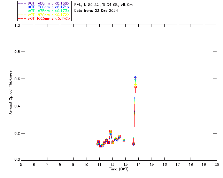Click the red square at the 0.21 bump
Screen dimensions: 223x178
click(x=111, y=131)
